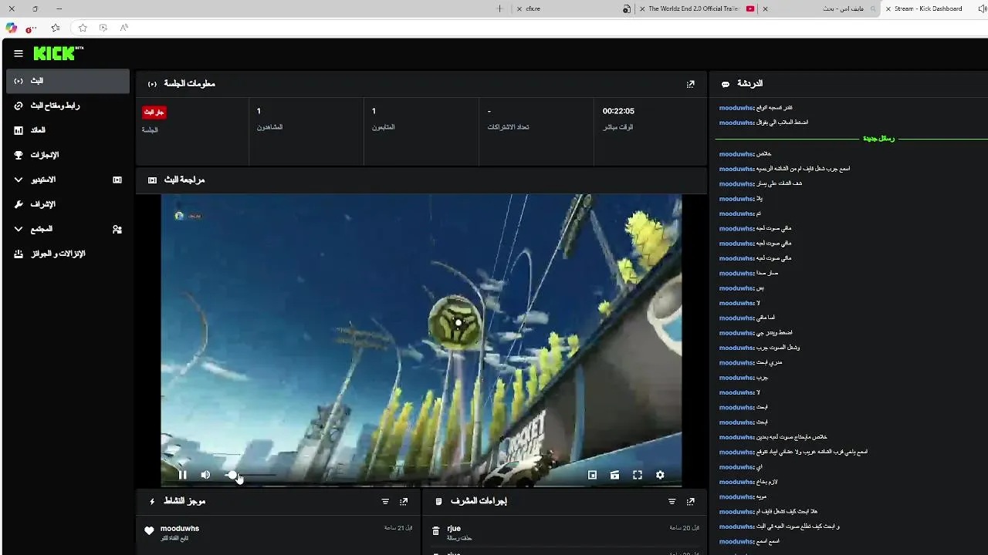Adjust the preview volume slider
The width and height of the screenshot is (988, 555).
pyautogui.click(x=250, y=475)
